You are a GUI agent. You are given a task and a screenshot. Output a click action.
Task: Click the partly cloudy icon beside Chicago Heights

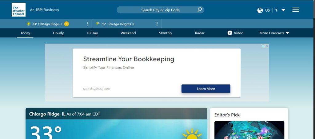tap(98, 24)
